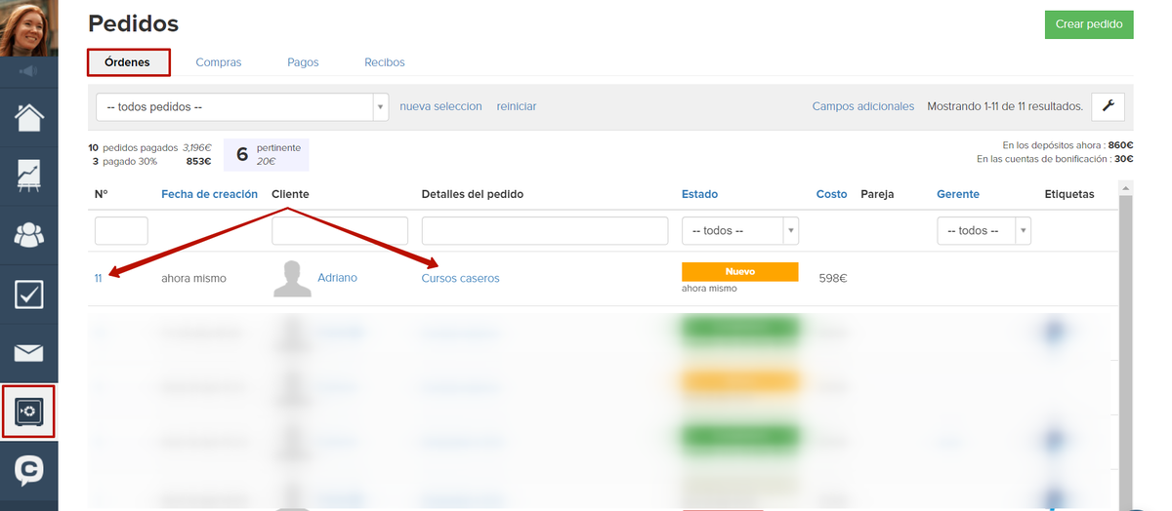Switch to the Compras tab
1172x511 pixels.
(219, 62)
